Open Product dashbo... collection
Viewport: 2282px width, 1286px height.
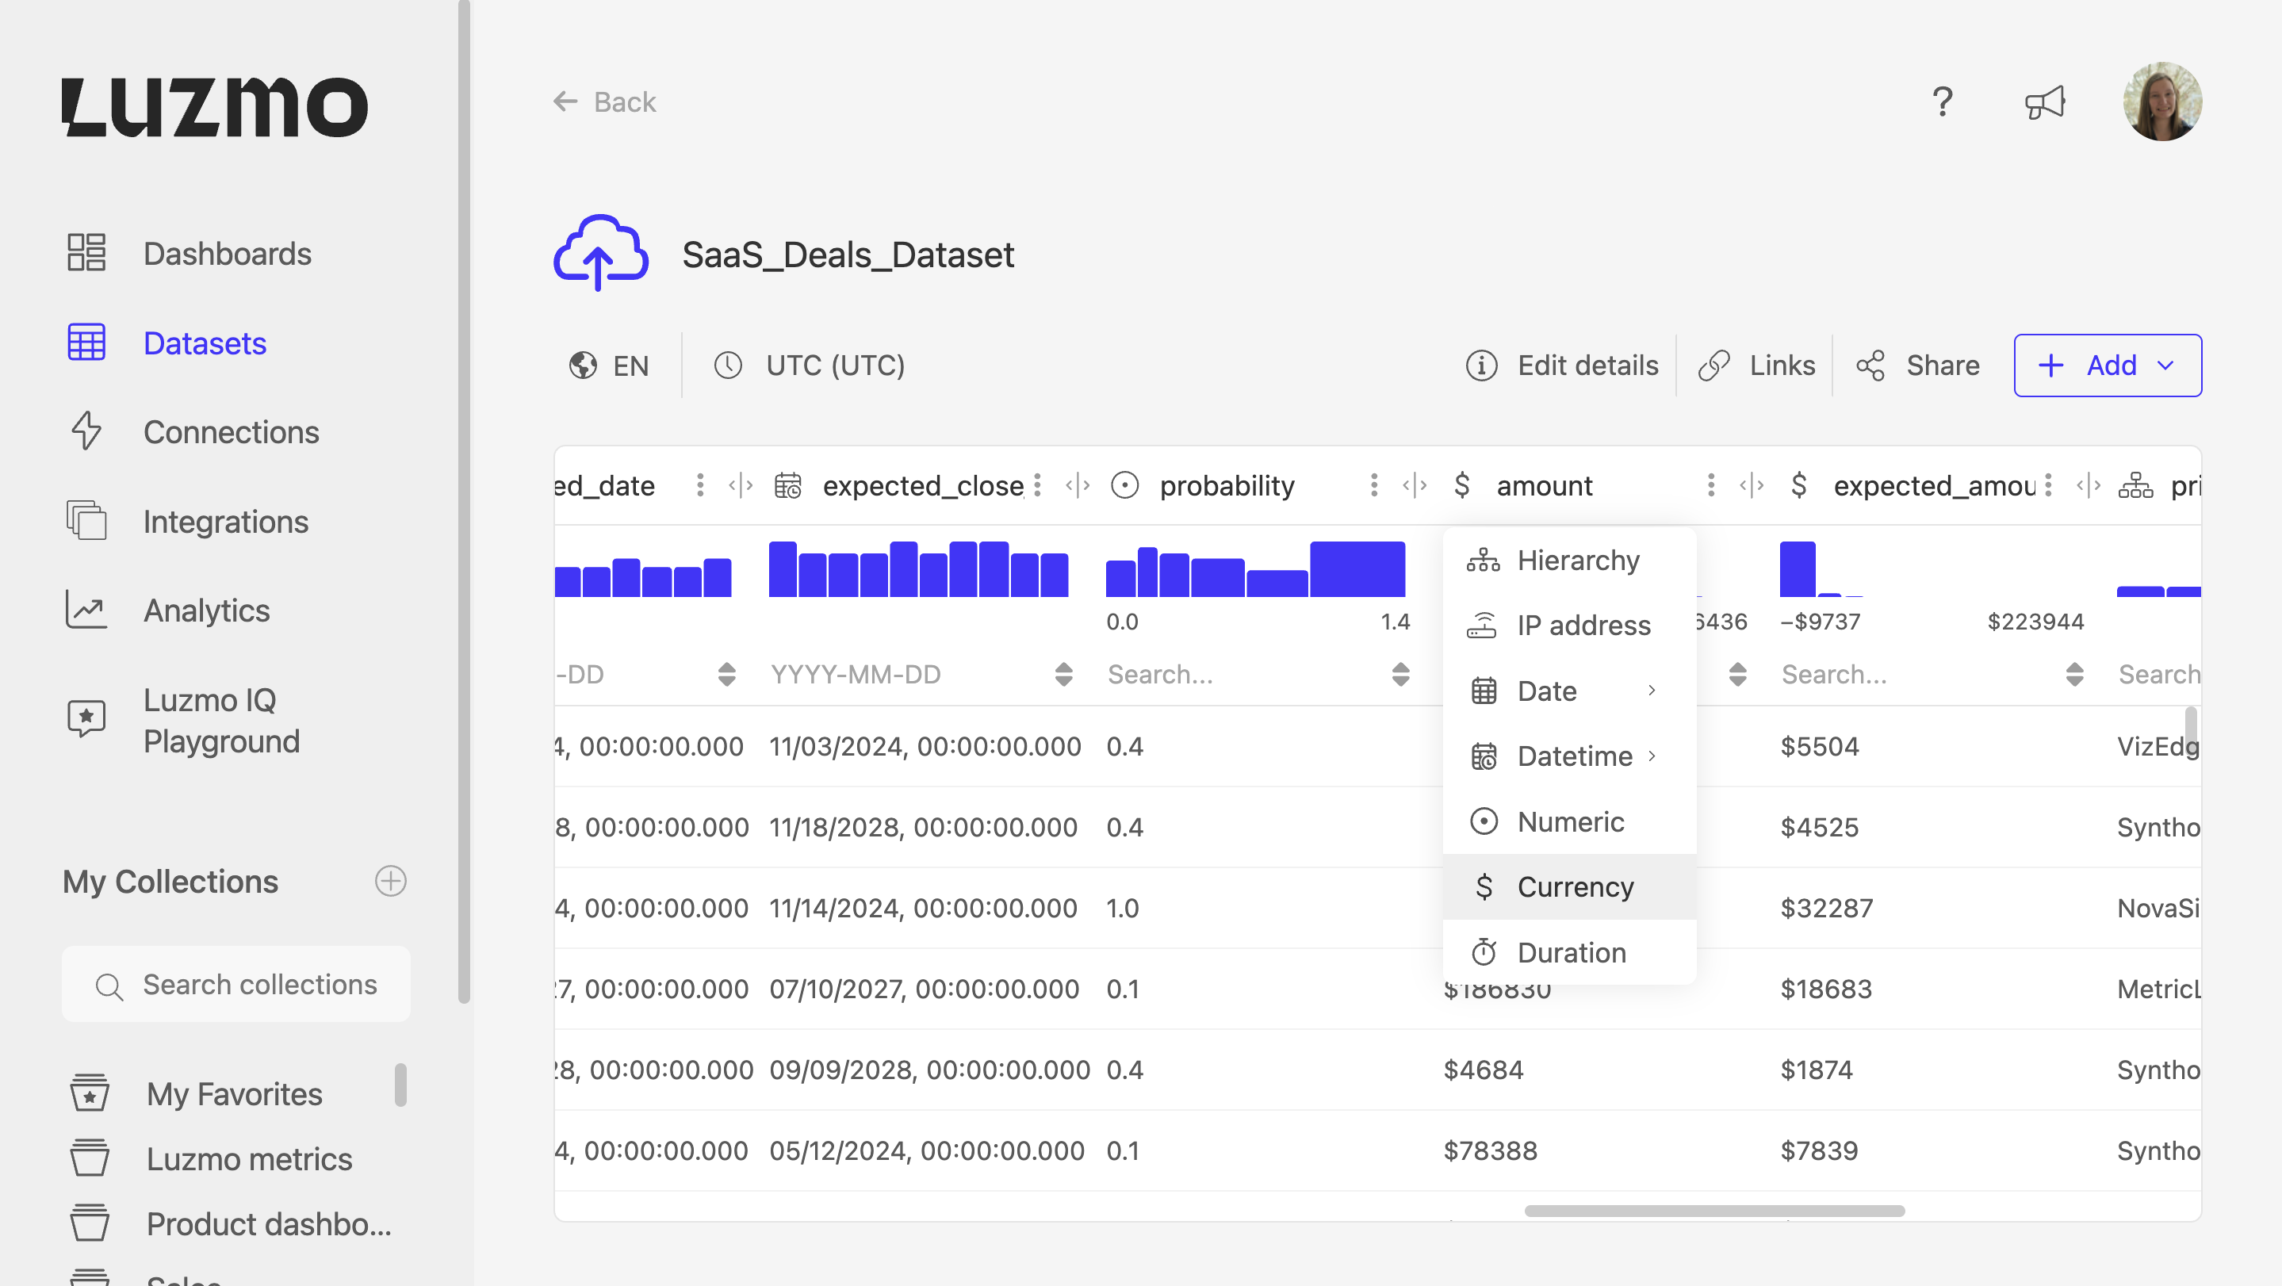(x=270, y=1224)
